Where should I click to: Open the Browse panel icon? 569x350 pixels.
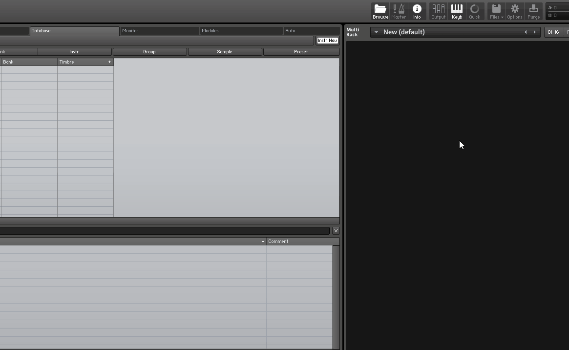point(380,11)
